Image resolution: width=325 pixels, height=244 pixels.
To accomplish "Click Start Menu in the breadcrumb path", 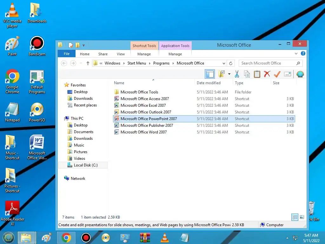I will click(x=136, y=63).
